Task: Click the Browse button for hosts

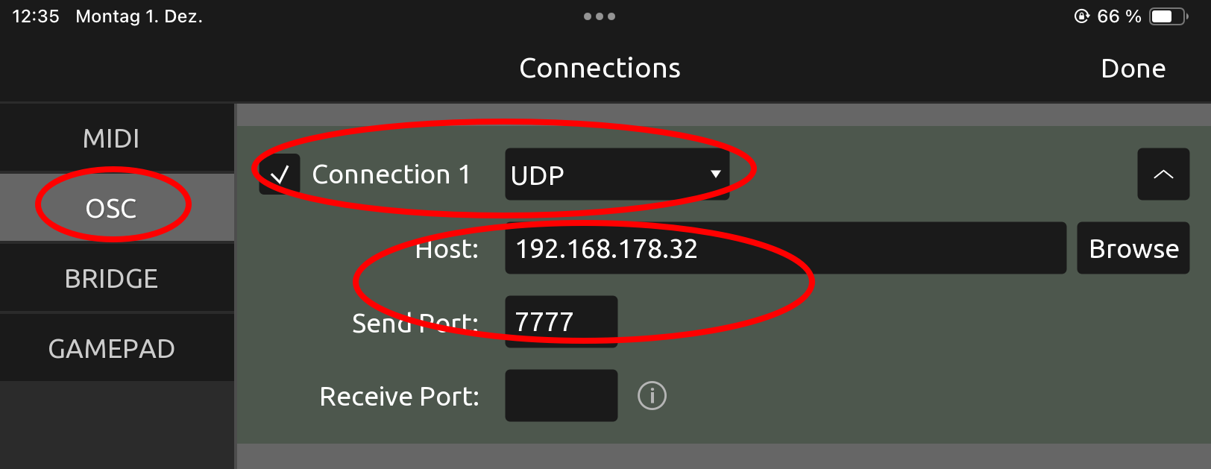Action: (1133, 248)
